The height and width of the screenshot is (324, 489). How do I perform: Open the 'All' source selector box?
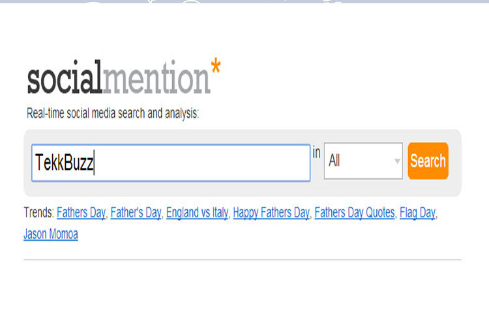(x=363, y=161)
